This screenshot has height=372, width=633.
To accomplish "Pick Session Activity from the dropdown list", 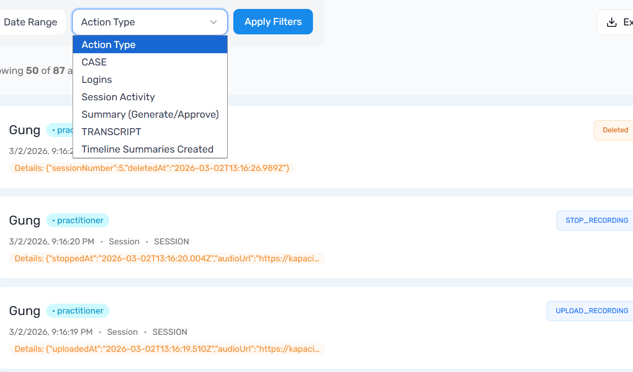I will (x=118, y=97).
